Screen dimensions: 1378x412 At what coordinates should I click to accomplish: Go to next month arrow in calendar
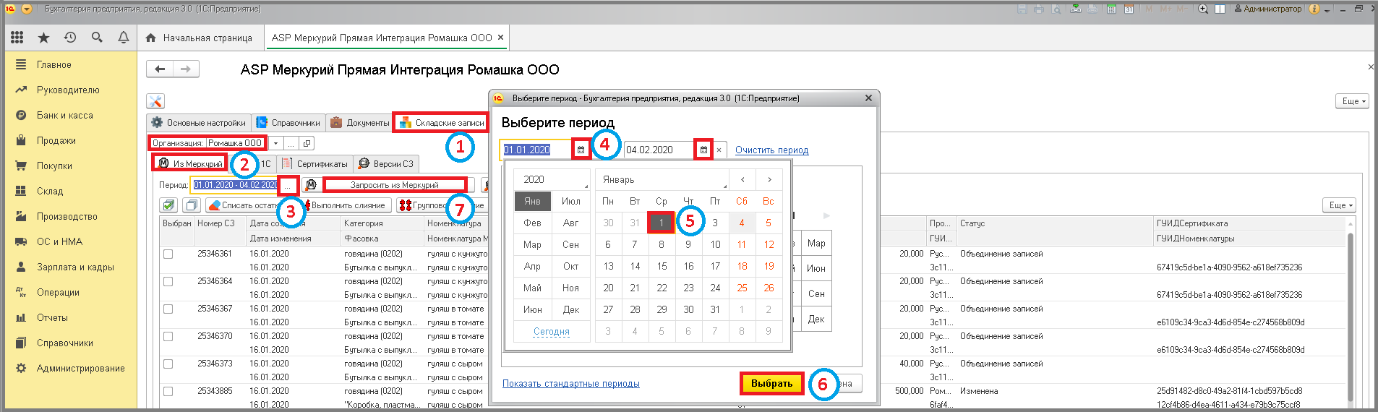pyautogui.click(x=769, y=179)
